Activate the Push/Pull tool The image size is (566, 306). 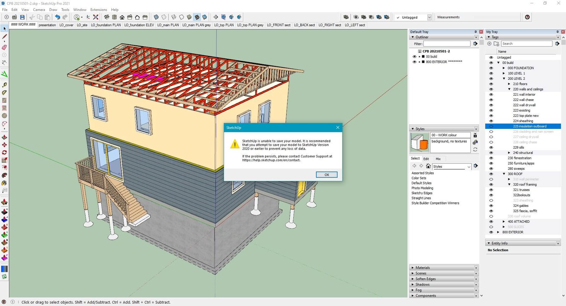(4, 137)
